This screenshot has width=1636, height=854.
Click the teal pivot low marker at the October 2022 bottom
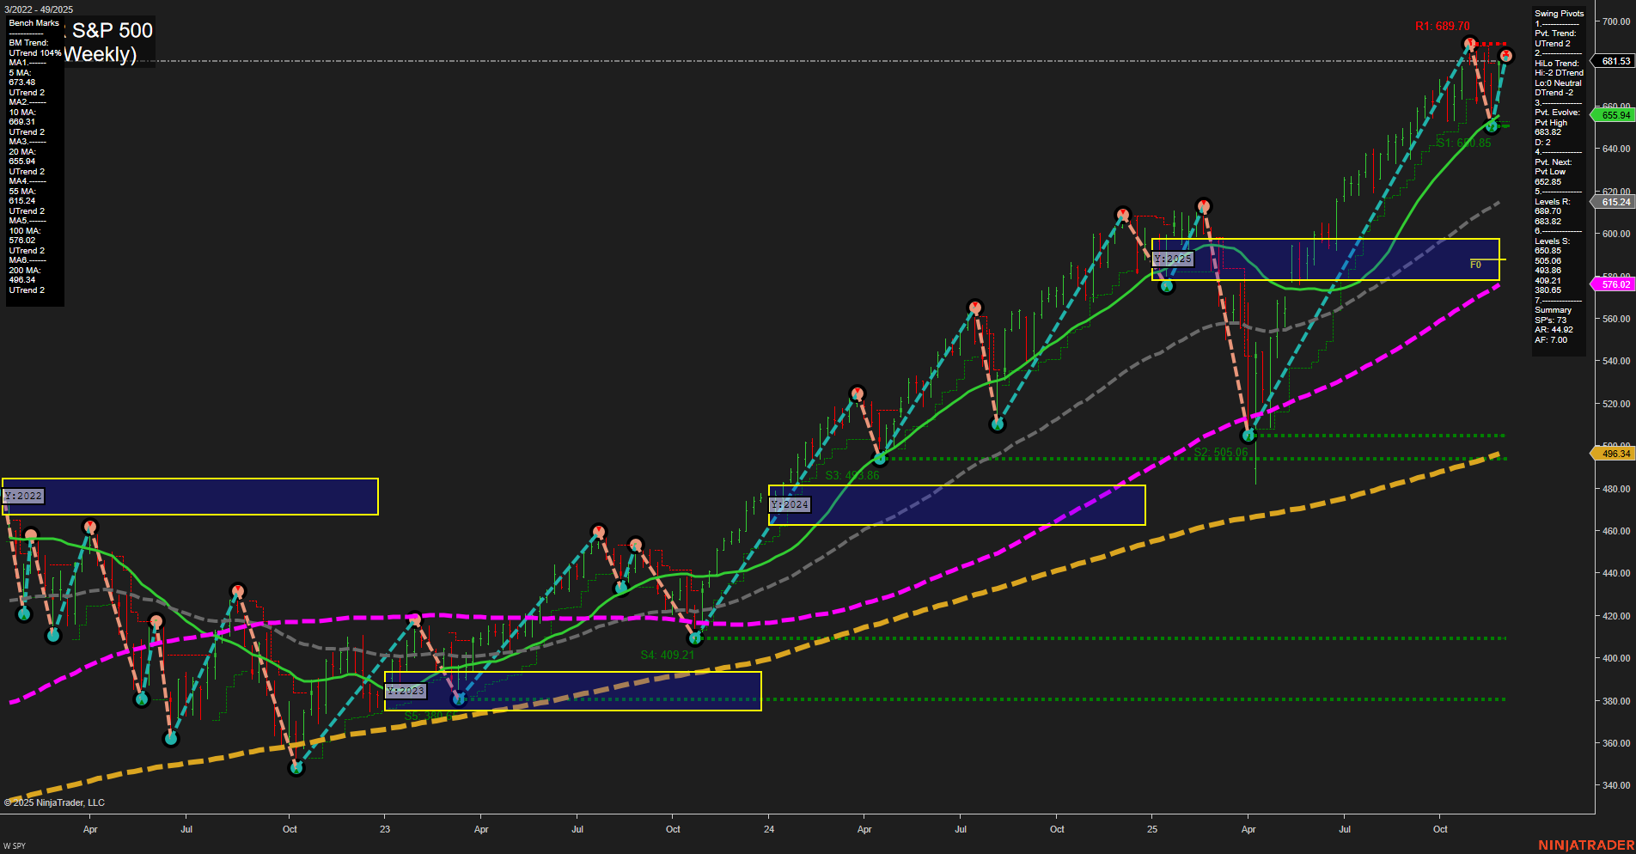click(296, 767)
